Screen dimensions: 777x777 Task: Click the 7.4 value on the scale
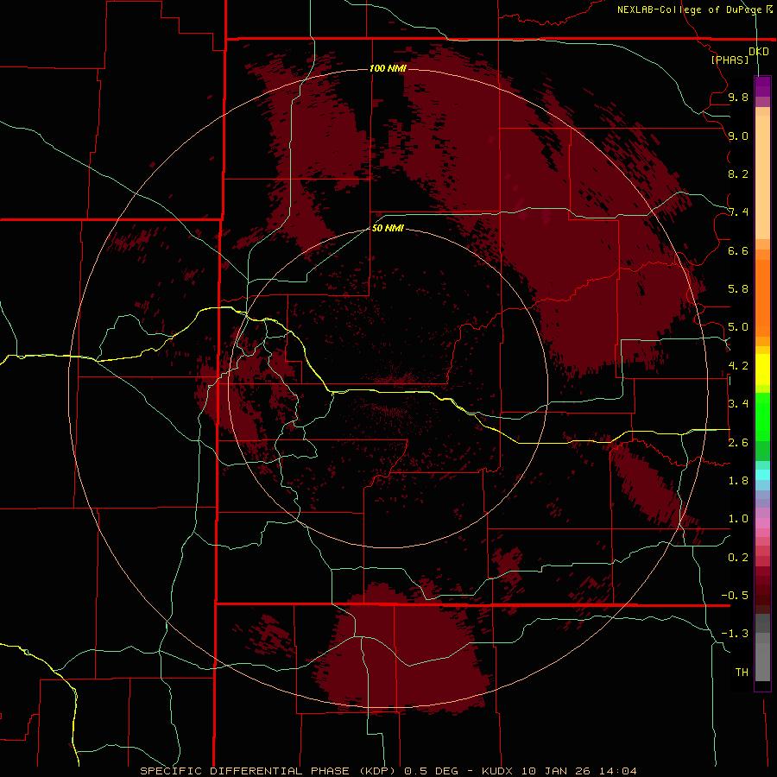[738, 212]
